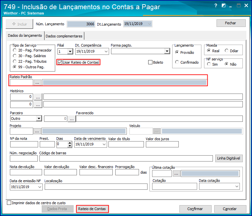Click into Código de barras field
Viewport: 252px width, 216px height.
[126, 158]
